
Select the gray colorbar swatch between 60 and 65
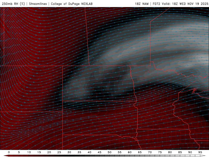pyautogui.click(x=135, y=156)
